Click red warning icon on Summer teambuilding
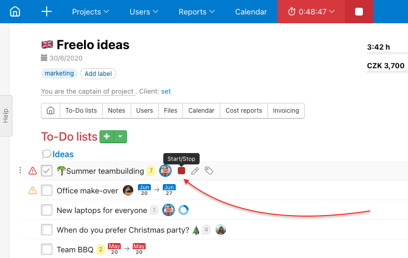The width and height of the screenshot is (408, 258). [x=33, y=171]
